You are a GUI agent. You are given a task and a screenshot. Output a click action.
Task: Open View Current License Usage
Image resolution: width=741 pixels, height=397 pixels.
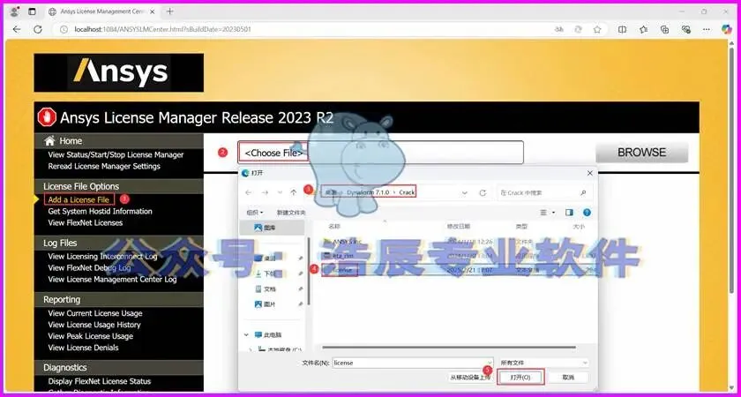(x=95, y=313)
